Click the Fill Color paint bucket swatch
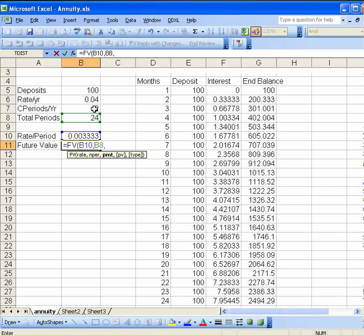The image size is (364, 335). click(172, 322)
